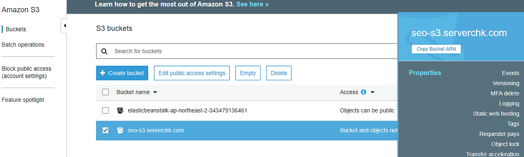Sort using the Bucket name dropdown arrow
Viewport: 524px width, 157px height.
coord(155,92)
